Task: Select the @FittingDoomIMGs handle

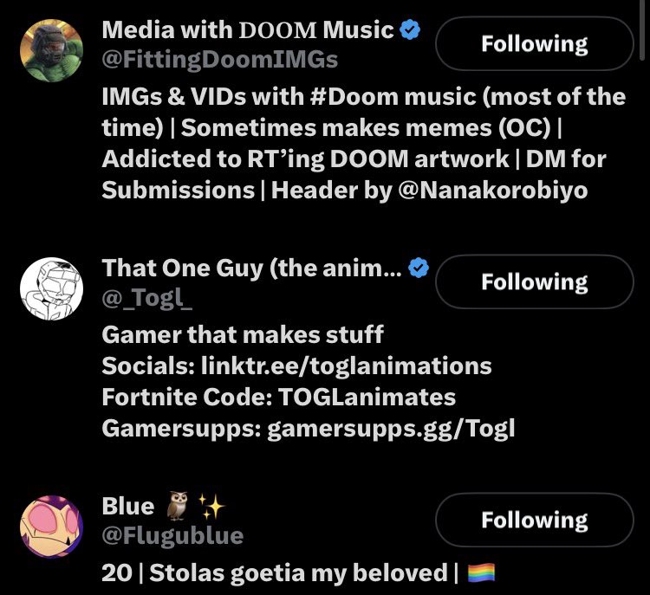Action: click(x=220, y=59)
